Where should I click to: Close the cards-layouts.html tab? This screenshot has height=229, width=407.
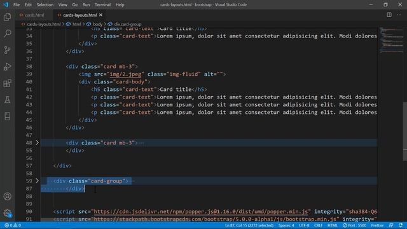click(x=100, y=15)
